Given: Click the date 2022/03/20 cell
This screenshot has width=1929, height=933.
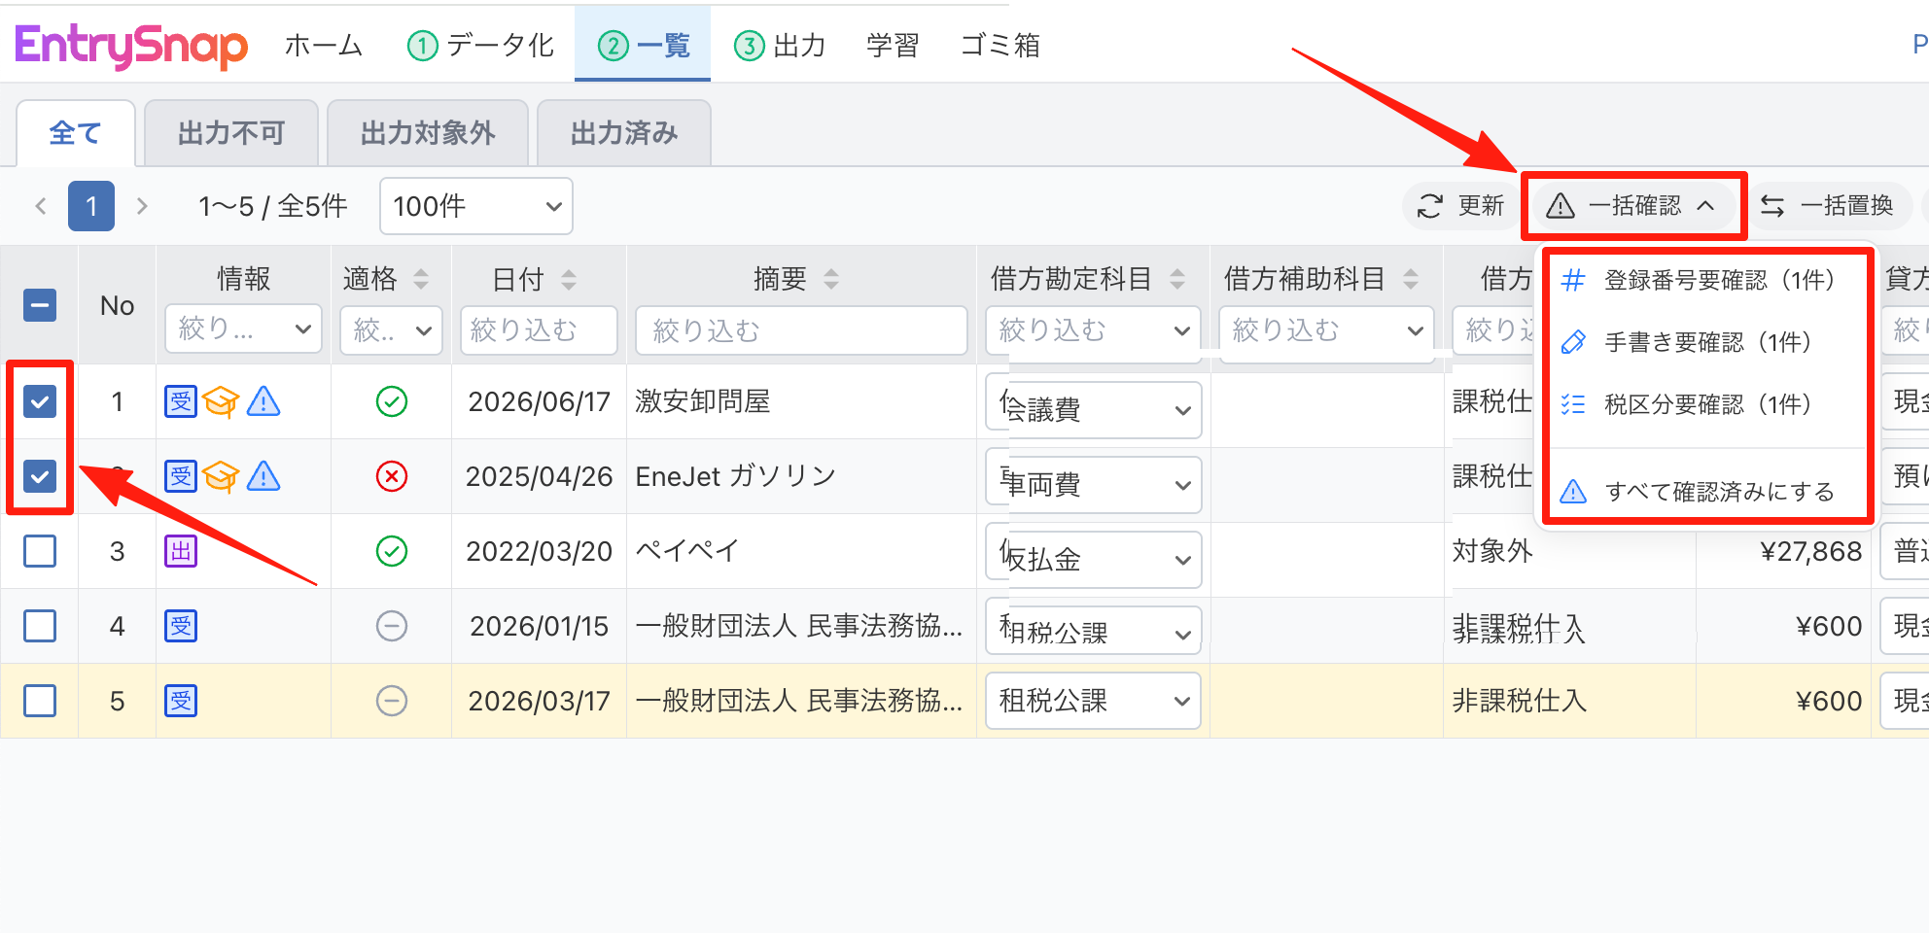Looking at the screenshot, I should coord(539,551).
